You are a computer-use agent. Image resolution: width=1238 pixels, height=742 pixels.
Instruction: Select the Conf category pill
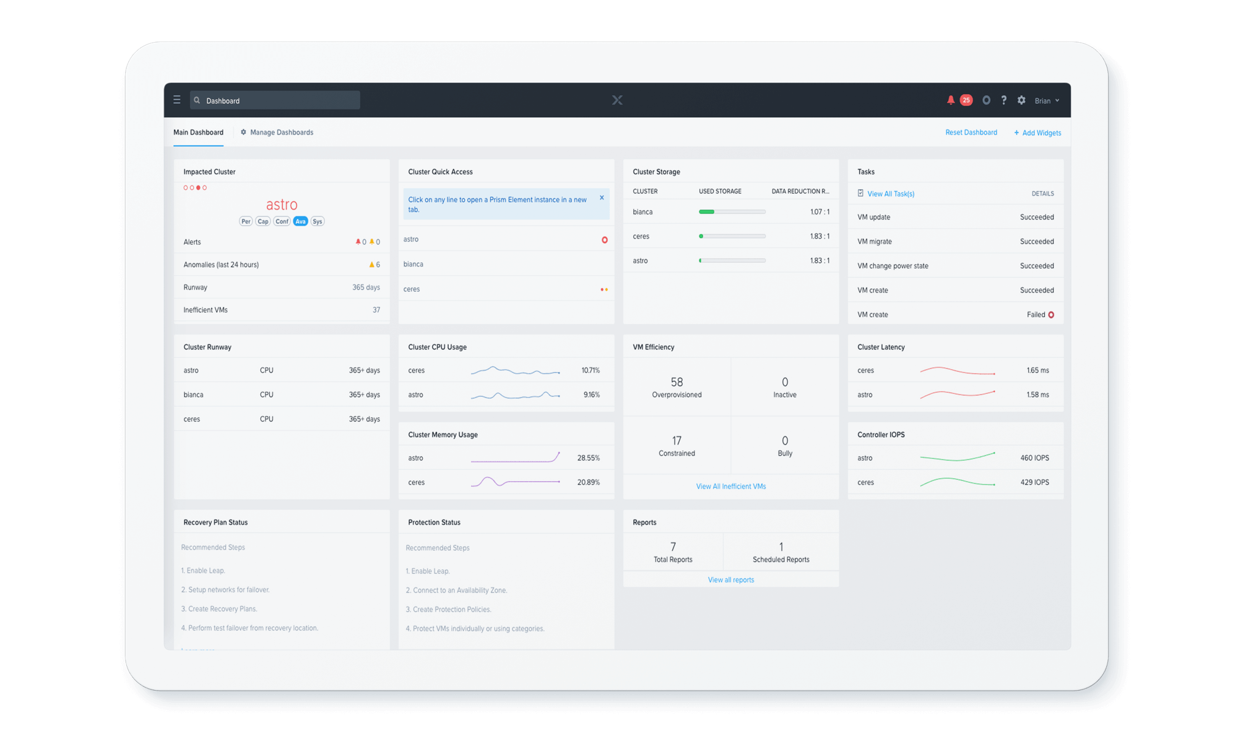(x=282, y=221)
